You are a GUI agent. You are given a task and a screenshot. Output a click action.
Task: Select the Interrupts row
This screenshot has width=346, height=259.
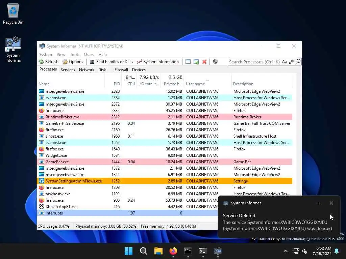[x=127, y=213]
